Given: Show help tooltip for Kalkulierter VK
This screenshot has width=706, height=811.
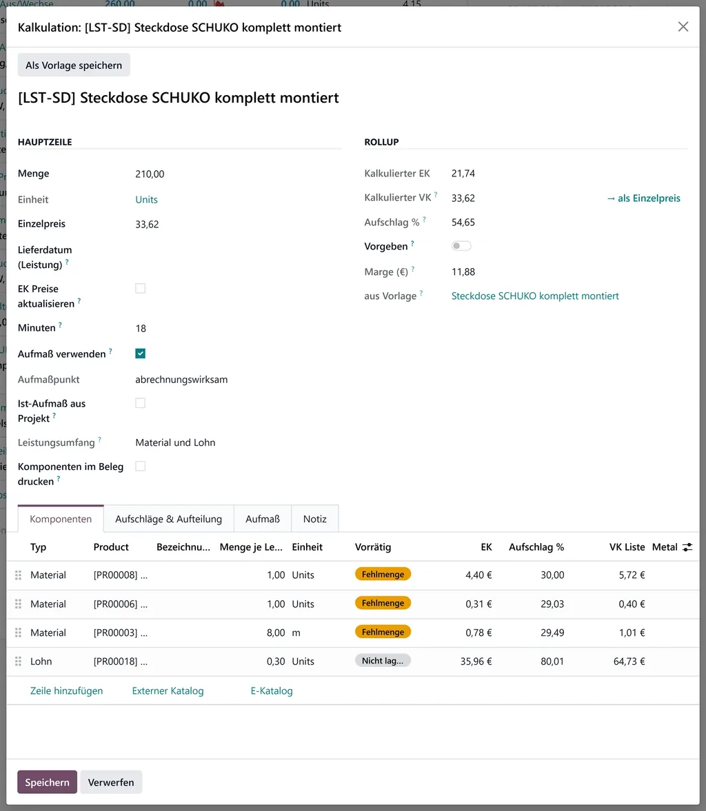Looking at the screenshot, I should point(436,195).
